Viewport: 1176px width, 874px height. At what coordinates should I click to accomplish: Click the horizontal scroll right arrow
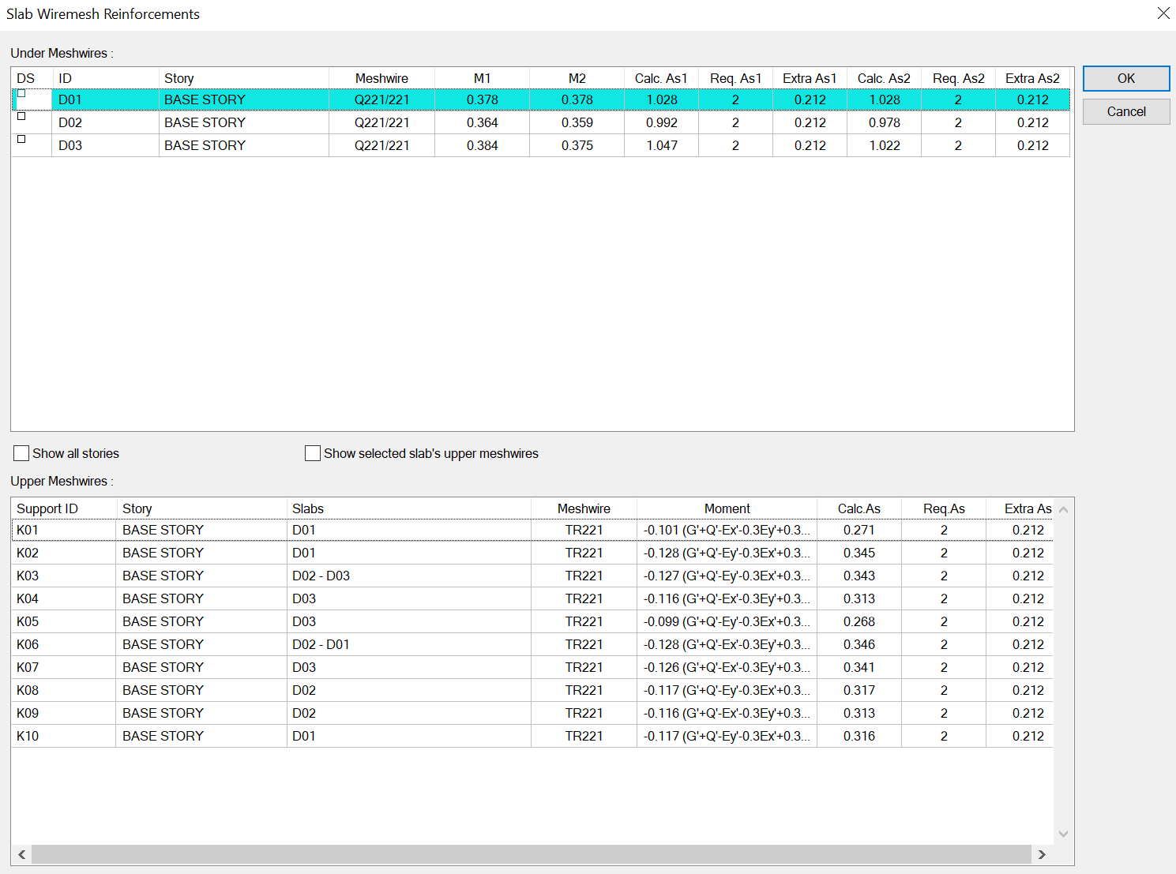[x=1042, y=854]
